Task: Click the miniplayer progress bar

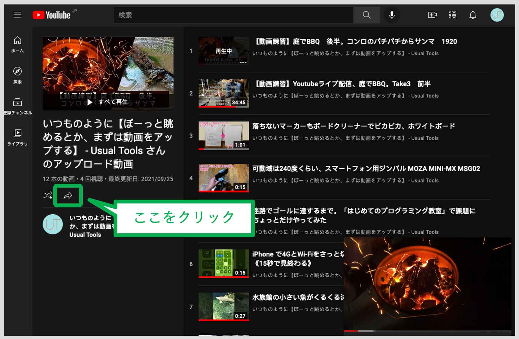Action: [x=427, y=331]
